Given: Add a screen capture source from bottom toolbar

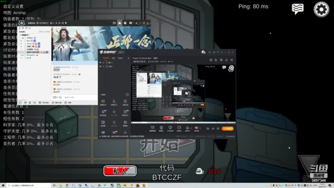Looking at the screenshot, I should tap(152, 128).
